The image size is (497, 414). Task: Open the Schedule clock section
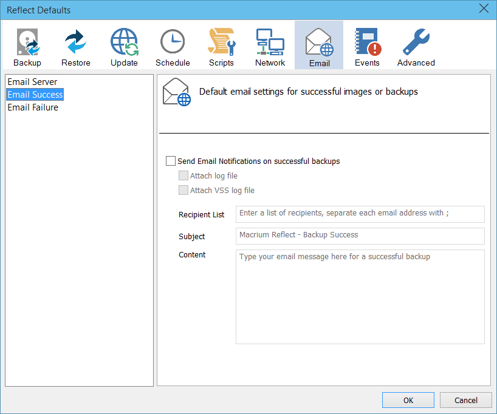click(x=173, y=47)
